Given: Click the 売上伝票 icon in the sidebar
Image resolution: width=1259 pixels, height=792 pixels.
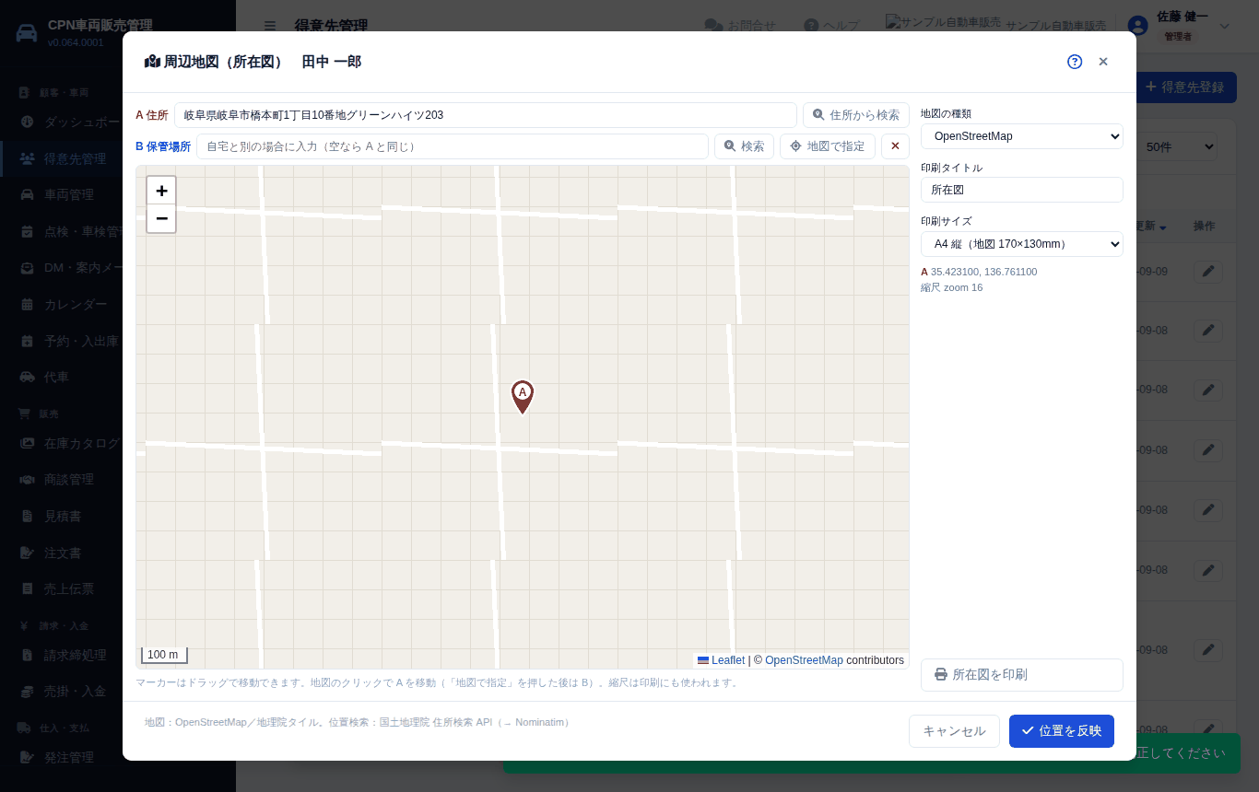Looking at the screenshot, I should click(27, 589).
